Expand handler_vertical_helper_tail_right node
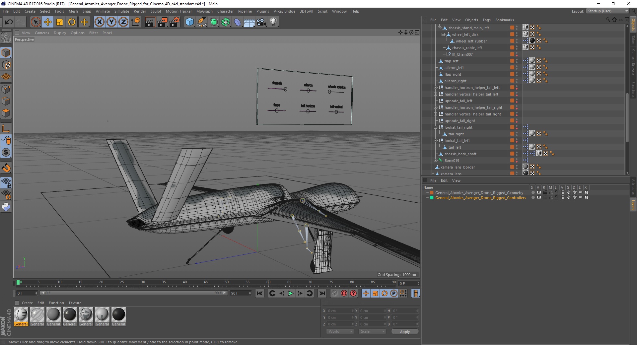 (x=435, y=114)
